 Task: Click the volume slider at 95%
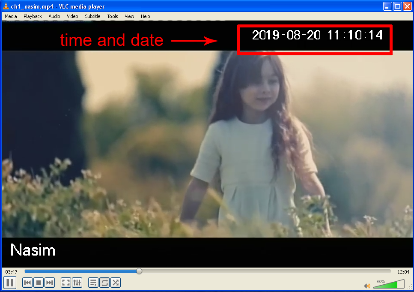(x=389, y=284)
